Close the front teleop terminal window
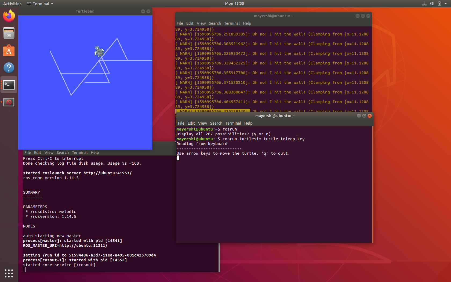 pyautogui.click(x=370, y=115)
